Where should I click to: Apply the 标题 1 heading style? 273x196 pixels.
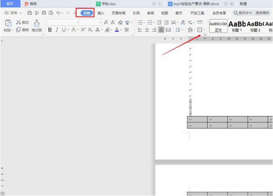point(237,26)
